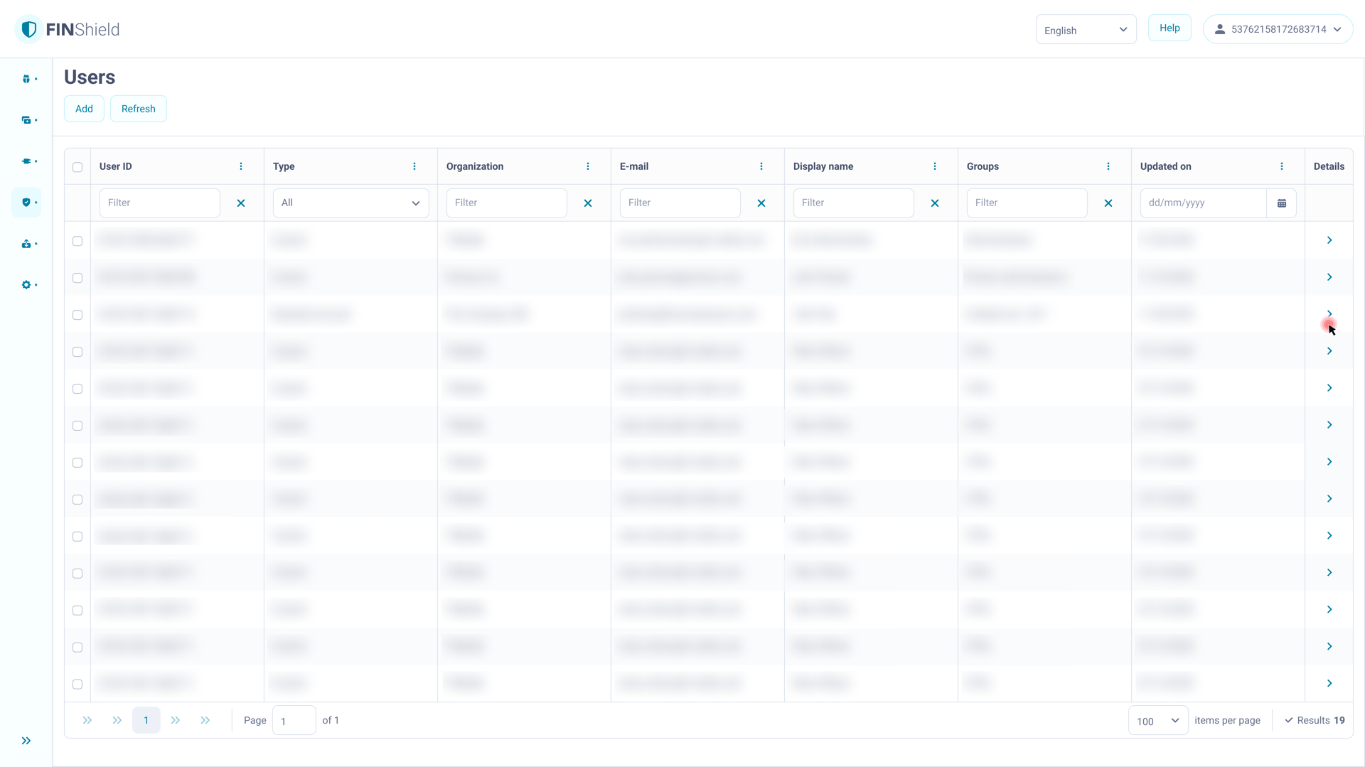The height and width of the screenshot is (767, 1365).
Task: Open the gear settings sidebar menu
Action: [26, 285]
